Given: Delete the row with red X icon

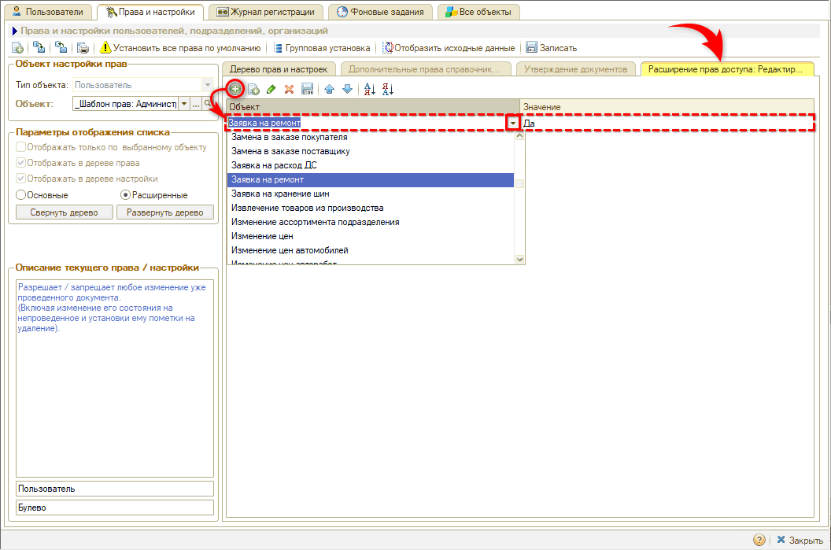Looking at the screenshot, I should tap(290, 89).
